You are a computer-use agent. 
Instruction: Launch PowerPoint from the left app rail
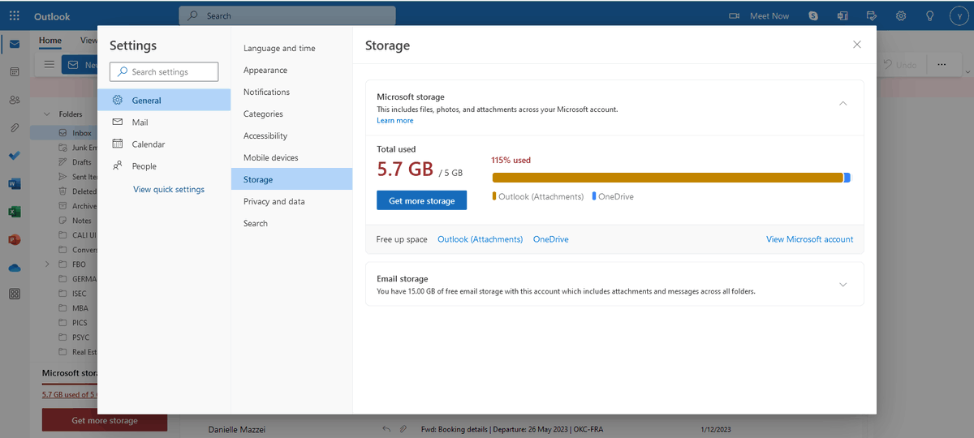pyautogui.click(x=15, y=240)
